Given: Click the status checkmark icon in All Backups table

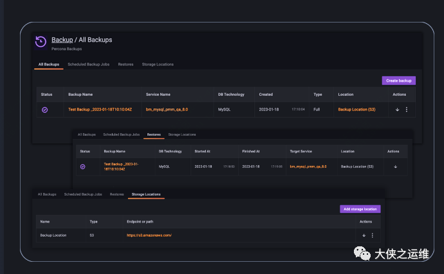Looking at the screenshot, I should tap(45, 110).
